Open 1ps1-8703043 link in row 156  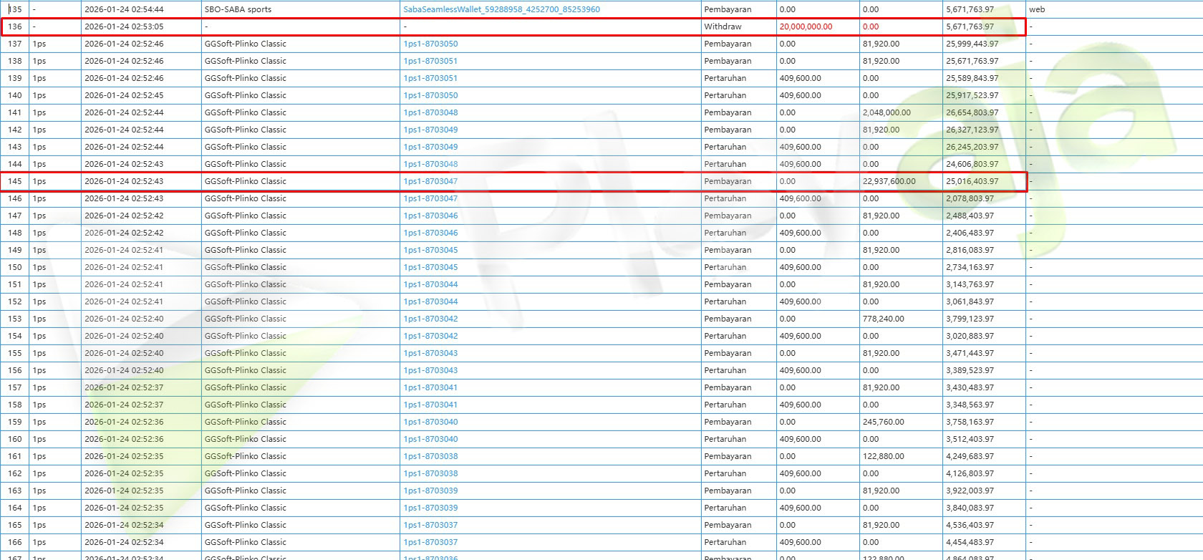click(430, 370)
